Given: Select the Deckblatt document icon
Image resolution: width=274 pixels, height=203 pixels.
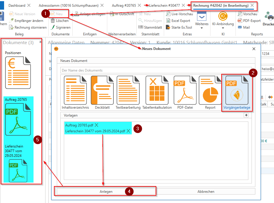Looking at the screenshot, I should (100, 91).
